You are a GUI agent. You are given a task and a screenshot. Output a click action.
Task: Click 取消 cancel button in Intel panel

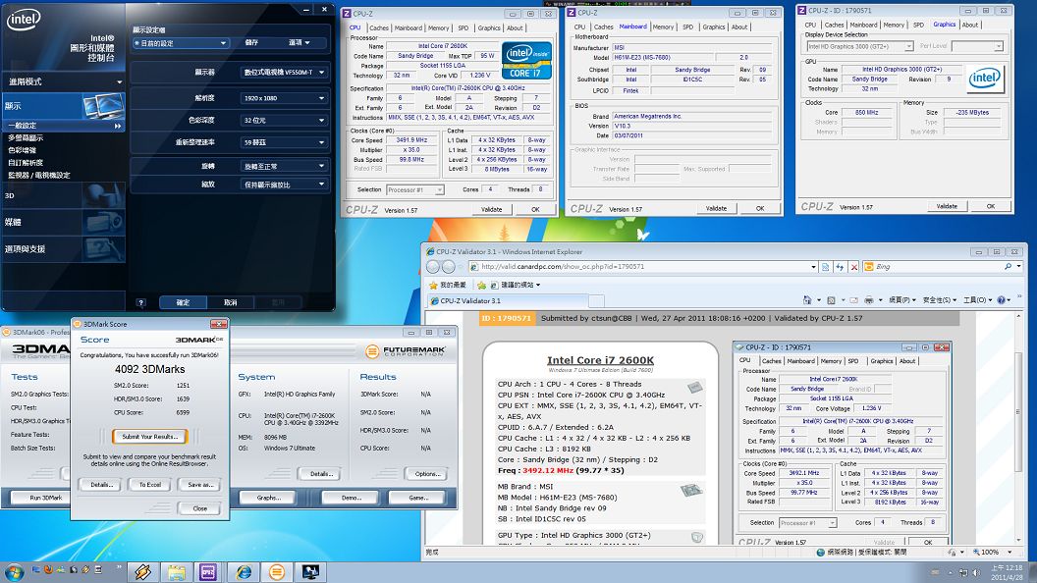[x=230, y=302]
